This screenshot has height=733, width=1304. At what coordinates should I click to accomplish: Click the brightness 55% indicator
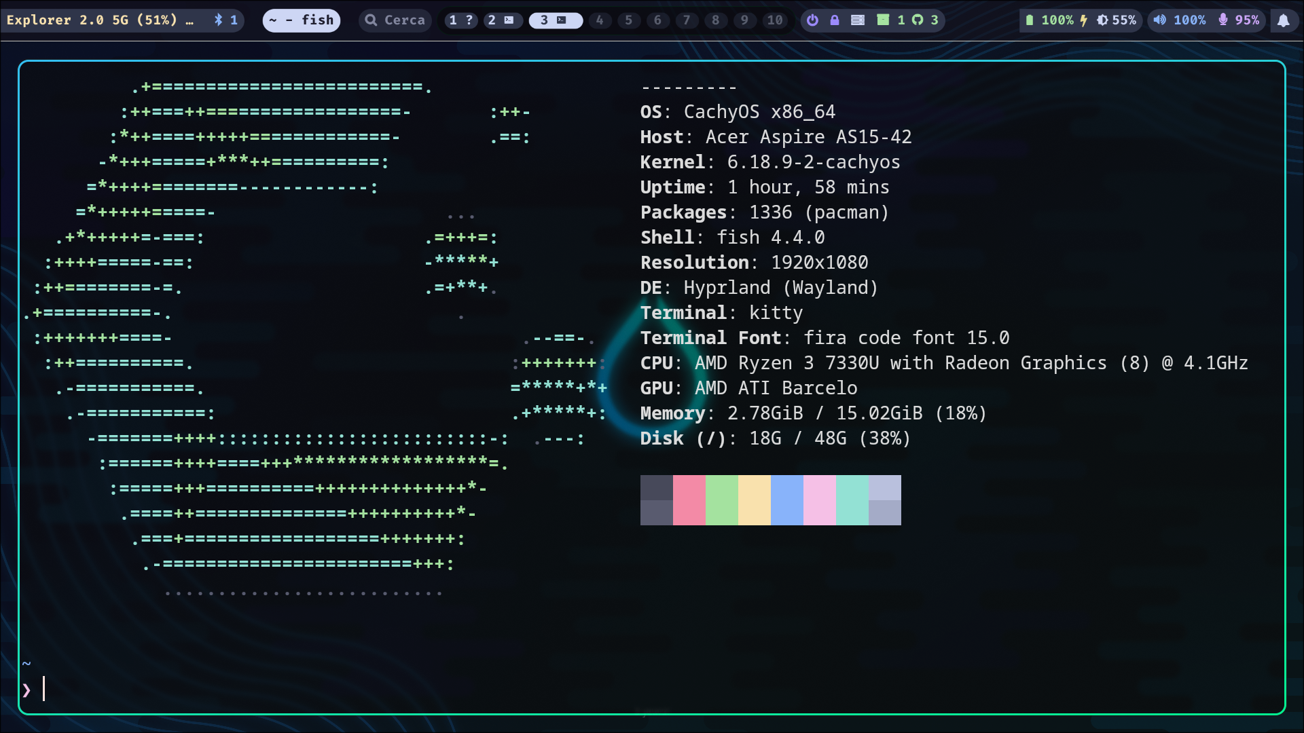[1116, 20]
